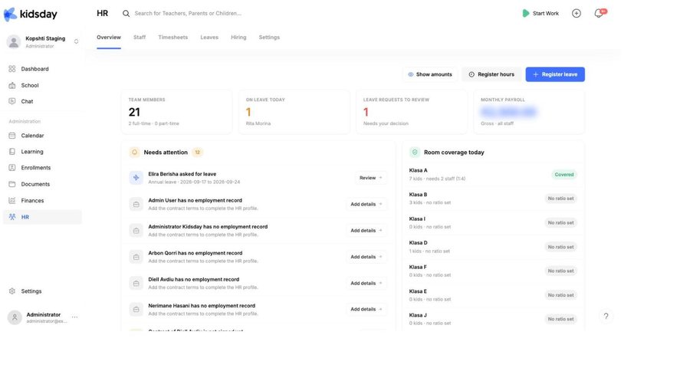Click the magnifier search icon
The height and width of the screenshot is (368, 690).
pos(126,14)
